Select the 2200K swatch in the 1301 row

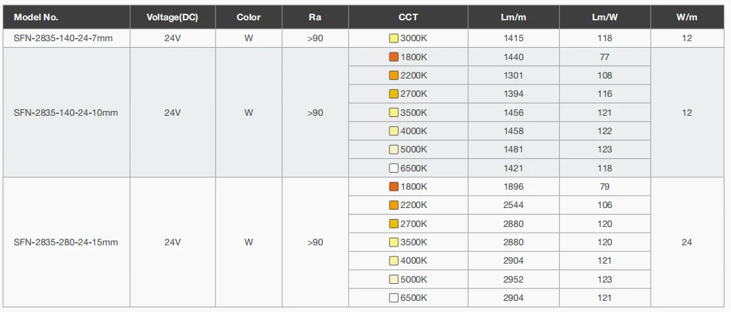[x=394, y=75]
